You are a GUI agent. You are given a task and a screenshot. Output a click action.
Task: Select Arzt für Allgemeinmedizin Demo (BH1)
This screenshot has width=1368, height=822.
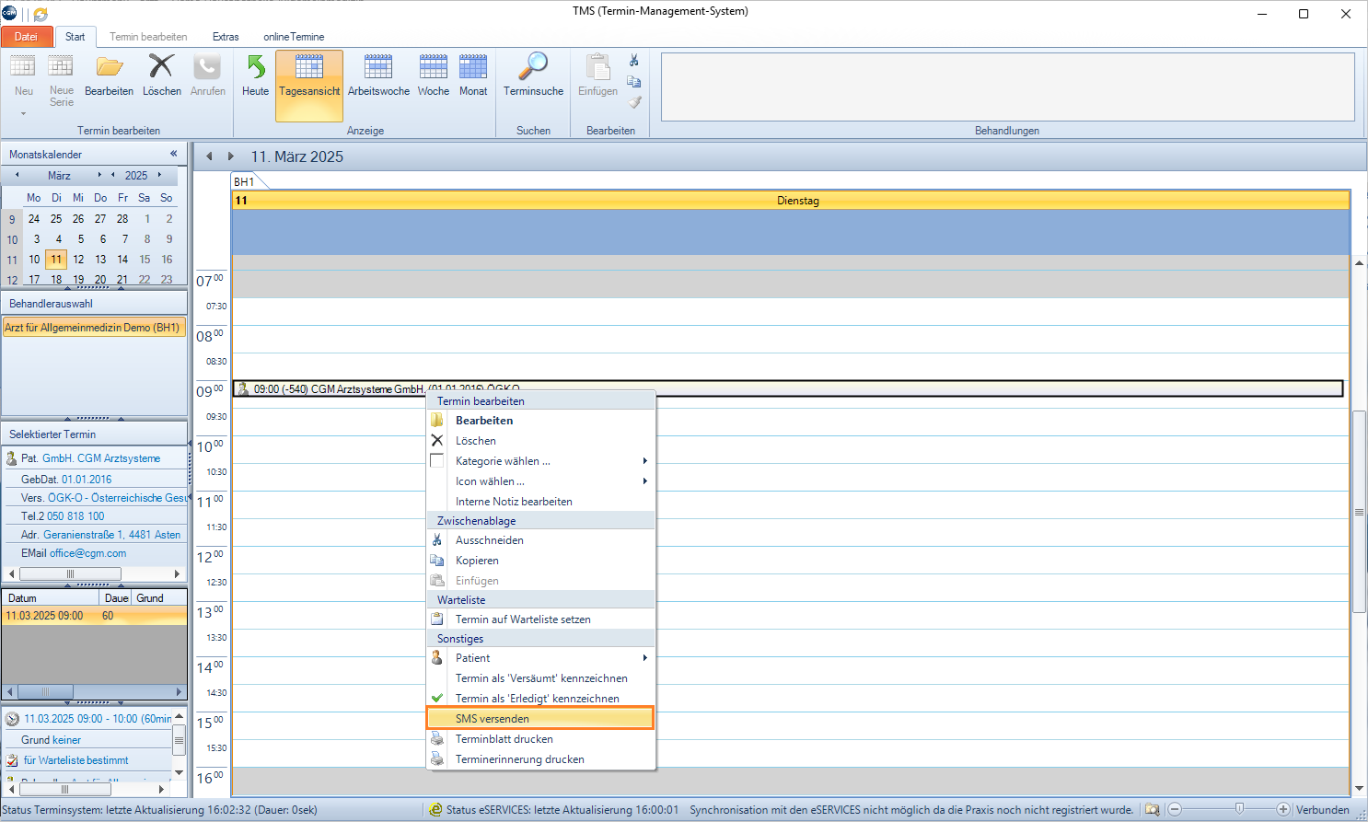tap(92, 328)
